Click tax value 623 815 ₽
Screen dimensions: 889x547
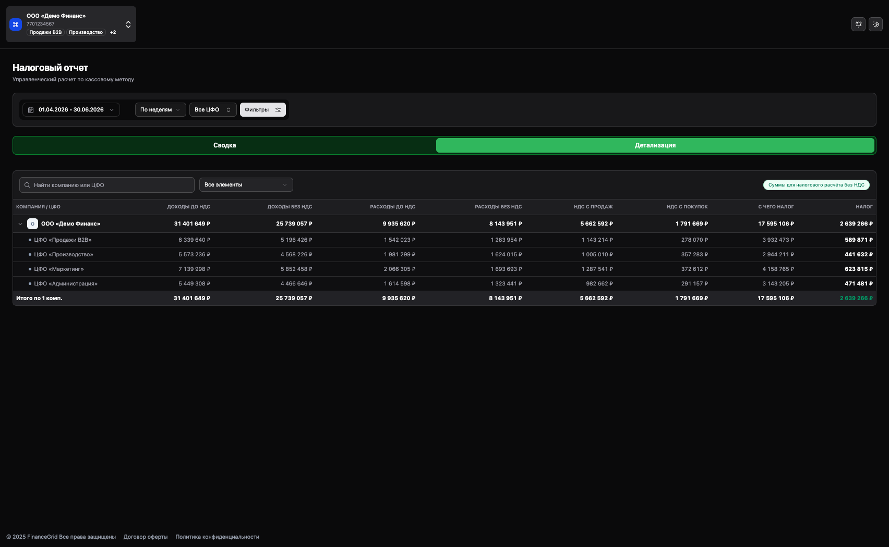(x=859, y=269)
